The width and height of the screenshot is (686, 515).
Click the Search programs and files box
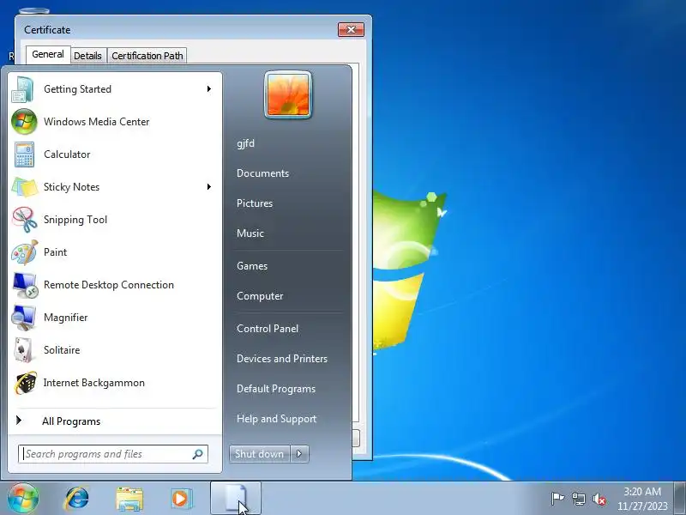coord(113,454)
